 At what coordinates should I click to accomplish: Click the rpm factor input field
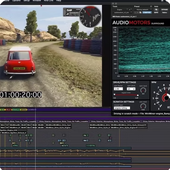(x=118, y=89)
